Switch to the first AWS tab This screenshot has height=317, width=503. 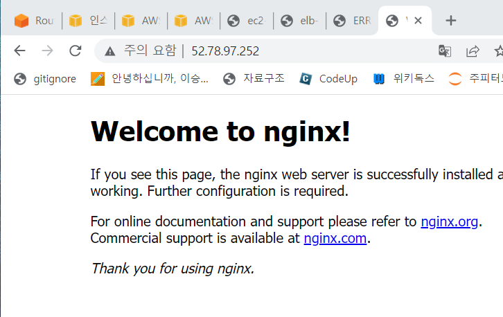coord(141,21)
